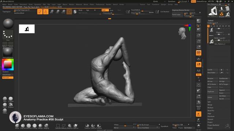The height and width of the screenshot is (131, 234).
Task: Select the SimpleBrush tool thumbnail
Action: pyautogui.click(x=222, y=15)
